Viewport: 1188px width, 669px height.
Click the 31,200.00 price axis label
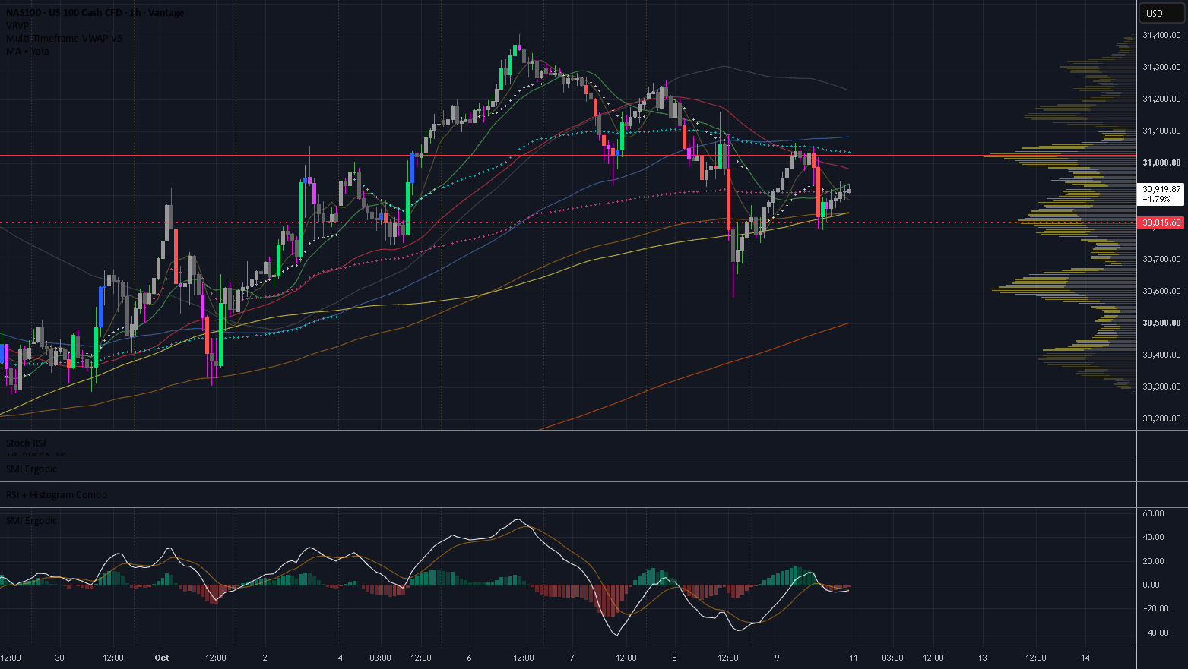click(1161, 99)
